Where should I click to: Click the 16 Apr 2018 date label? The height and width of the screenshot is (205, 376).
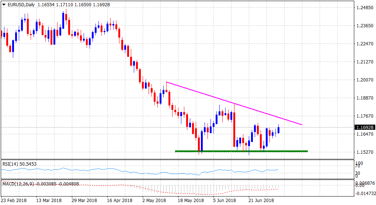[x=120, y=201]
